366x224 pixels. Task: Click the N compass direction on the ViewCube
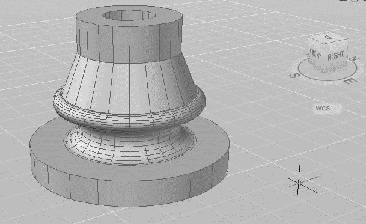355,59
